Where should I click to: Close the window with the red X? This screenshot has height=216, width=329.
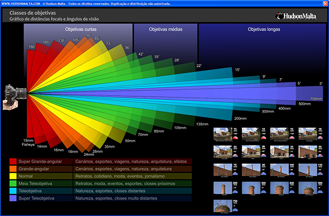325,3
